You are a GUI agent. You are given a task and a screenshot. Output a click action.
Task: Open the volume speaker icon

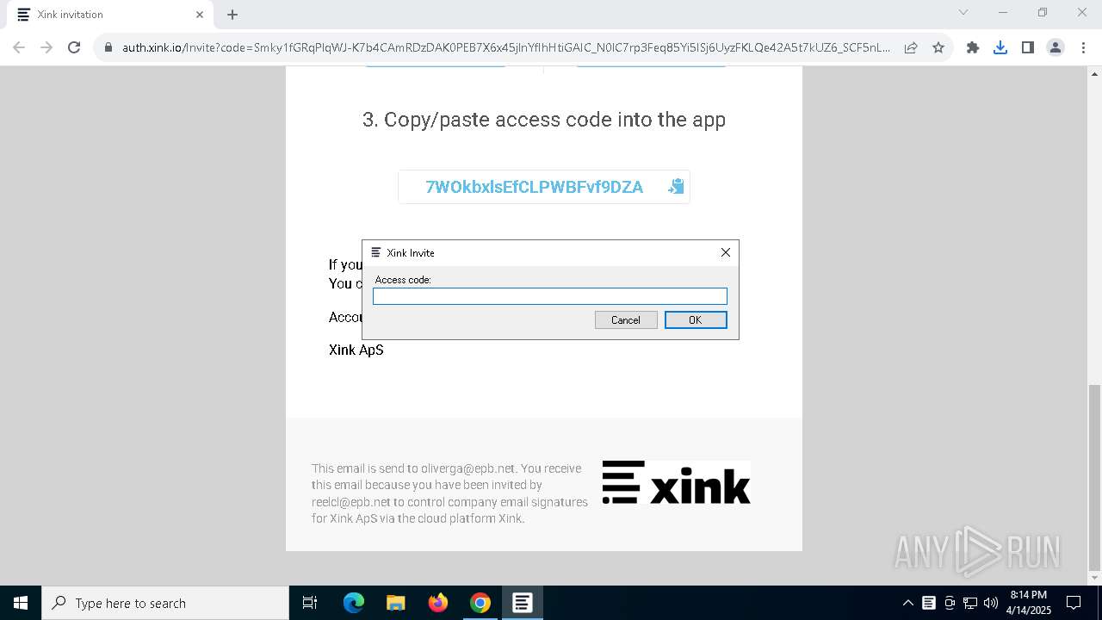pos(991,603)
